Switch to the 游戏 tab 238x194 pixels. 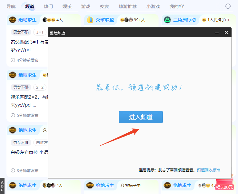pyautogui.click(x=85, y=6)
